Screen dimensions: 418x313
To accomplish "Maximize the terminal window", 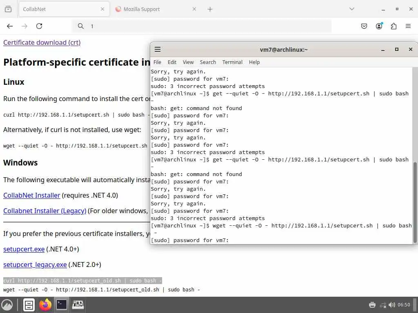I will point(397,49).
